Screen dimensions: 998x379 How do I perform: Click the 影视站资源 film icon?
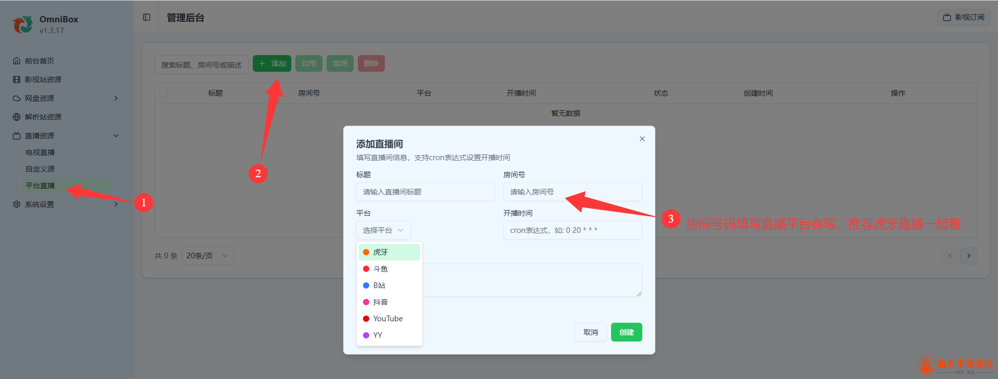[17, 80]
